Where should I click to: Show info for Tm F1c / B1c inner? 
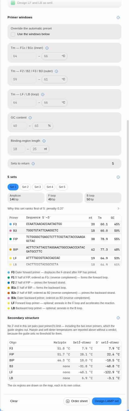47,48
